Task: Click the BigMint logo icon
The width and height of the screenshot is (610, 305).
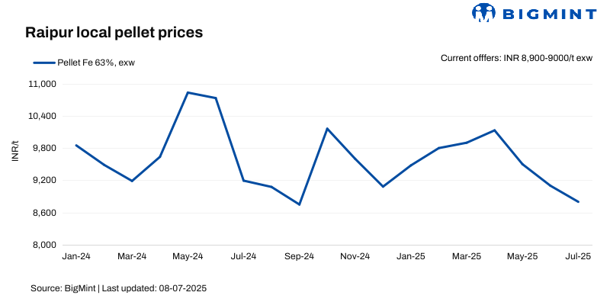Action: point(484,13)
